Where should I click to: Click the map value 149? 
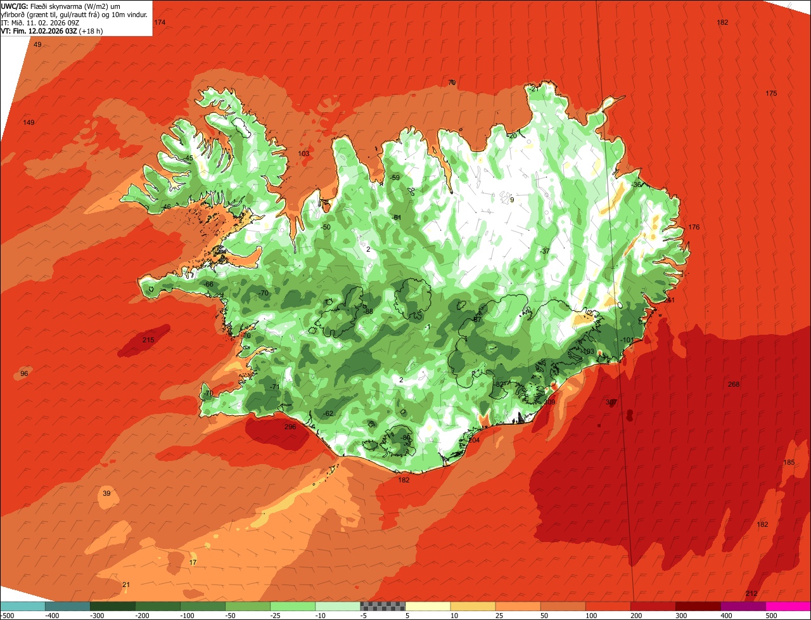(x=29, y=122)
